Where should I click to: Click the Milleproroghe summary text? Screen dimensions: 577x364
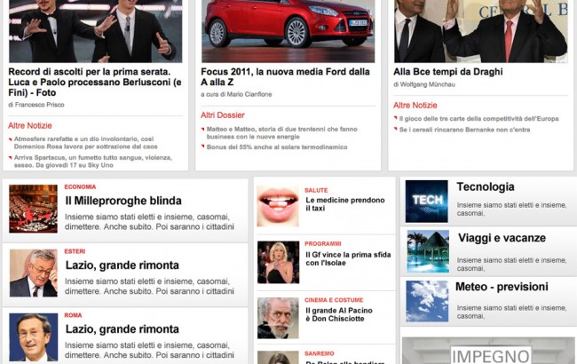pos(149,222)
